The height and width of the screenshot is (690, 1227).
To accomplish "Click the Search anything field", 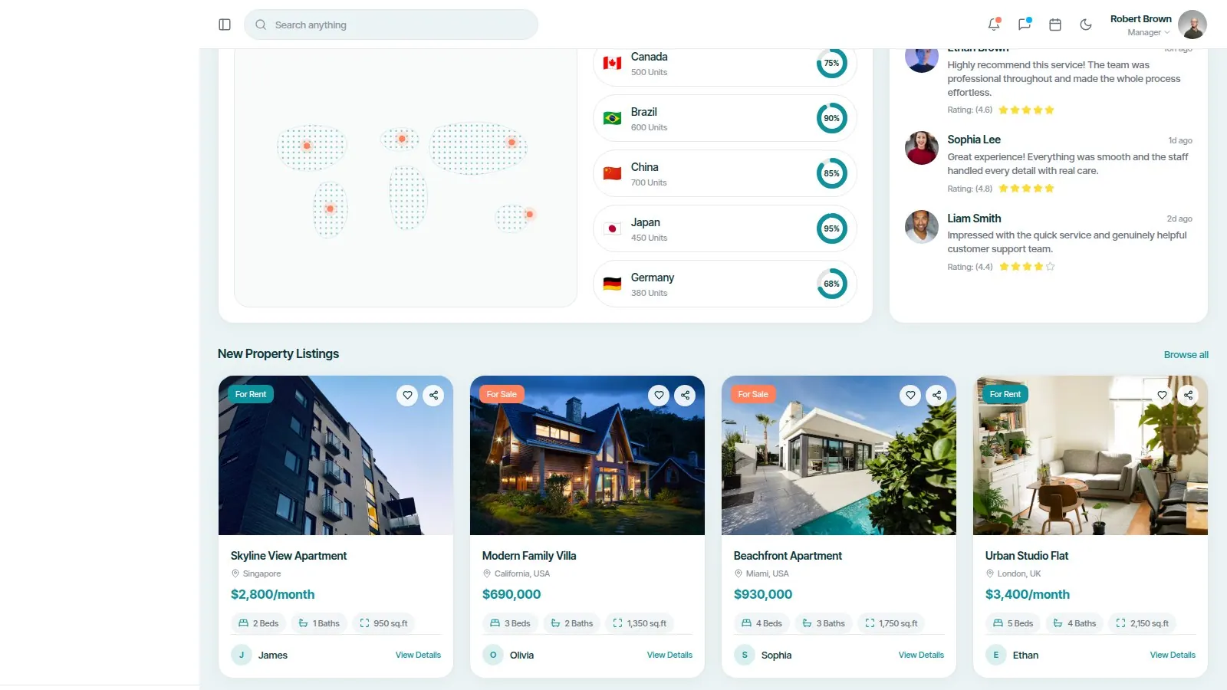I will pyautogui.click(x=391, y=25).
